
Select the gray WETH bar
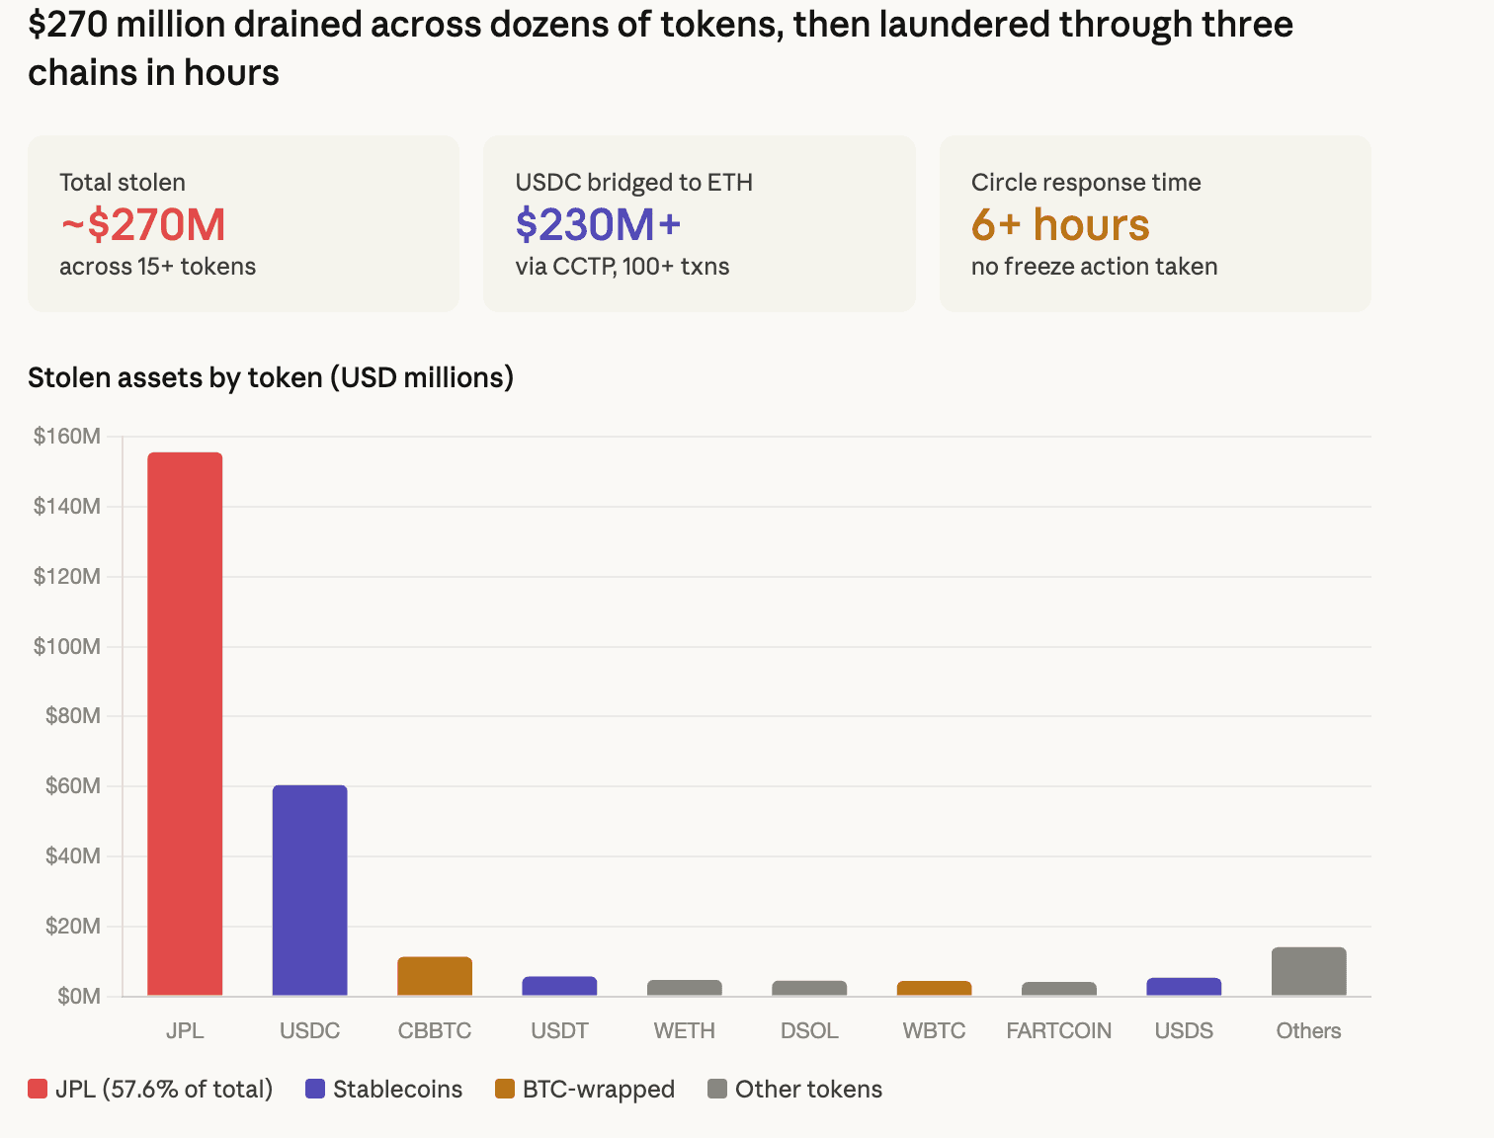pos(685,988)
